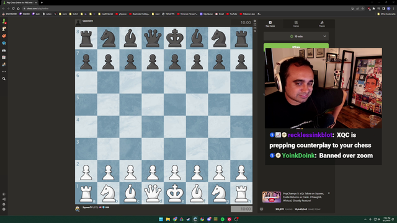Switch to the New Game tab
The height and width of the screenshot is (223, 397).
pyautogui.click(x=270, y=24)
